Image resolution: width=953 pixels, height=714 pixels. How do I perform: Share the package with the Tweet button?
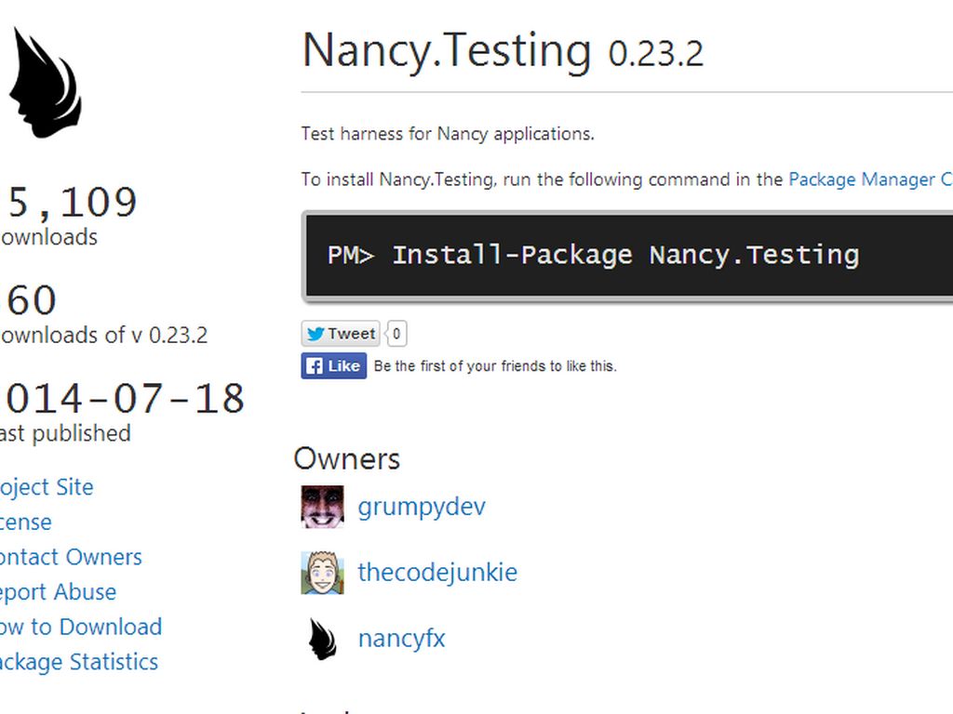tap(341, 334)
